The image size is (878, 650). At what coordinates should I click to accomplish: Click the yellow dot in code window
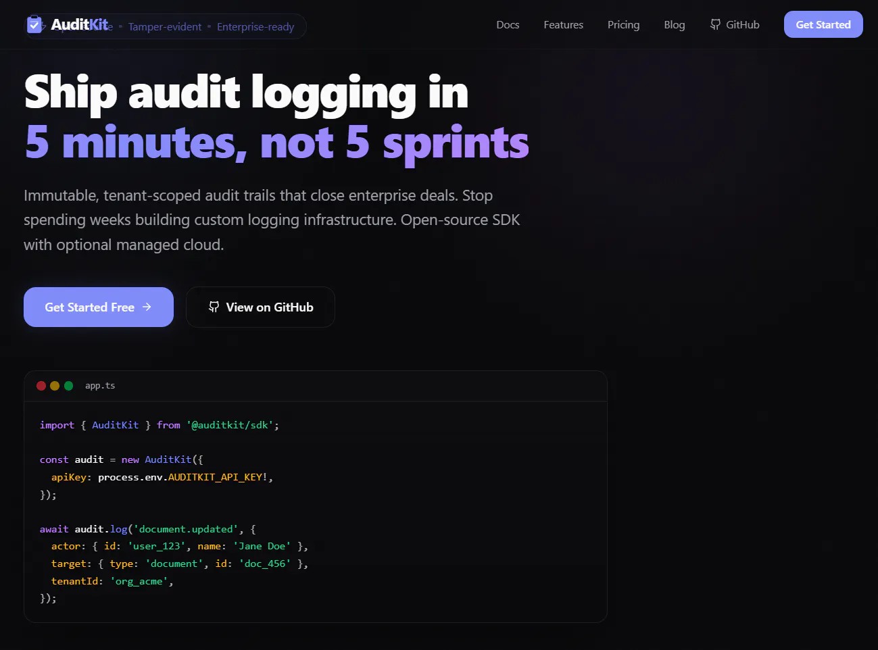55,386
